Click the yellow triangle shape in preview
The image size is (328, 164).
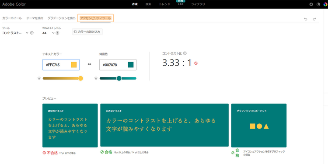pos(266,126)
